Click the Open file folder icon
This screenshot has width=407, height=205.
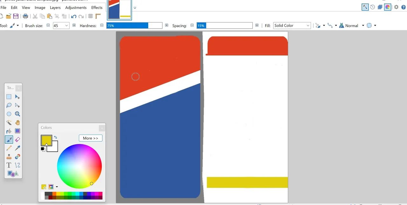(9, 16)
